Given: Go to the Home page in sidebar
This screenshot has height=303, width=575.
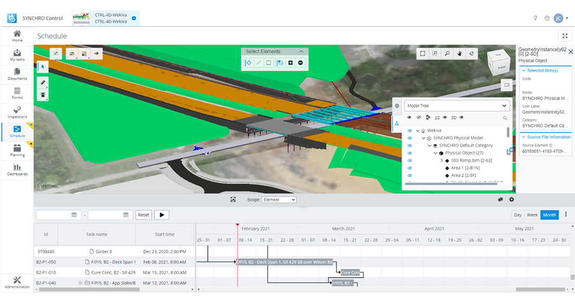Looking at the screenshot, I should pyautogui.click(x=17, y=36).
